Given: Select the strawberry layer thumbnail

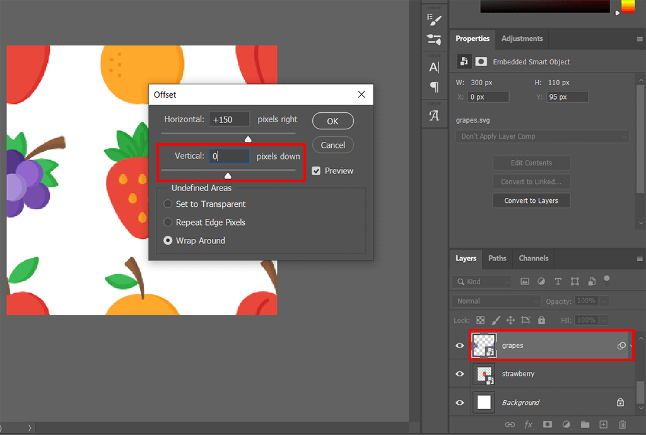Looking at the screenshot, I should [484, 374].
